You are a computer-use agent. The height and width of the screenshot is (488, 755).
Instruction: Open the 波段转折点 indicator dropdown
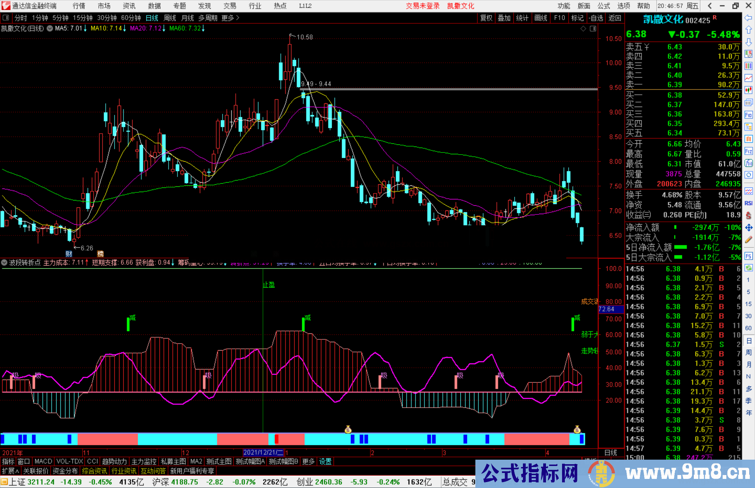pyautogui.click(x=5, y=262)
